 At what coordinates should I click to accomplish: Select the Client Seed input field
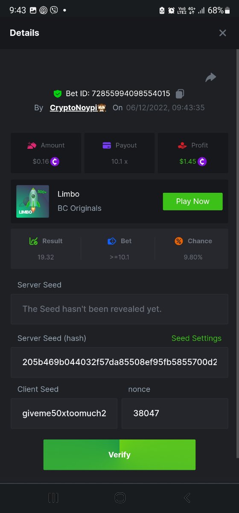64,413
